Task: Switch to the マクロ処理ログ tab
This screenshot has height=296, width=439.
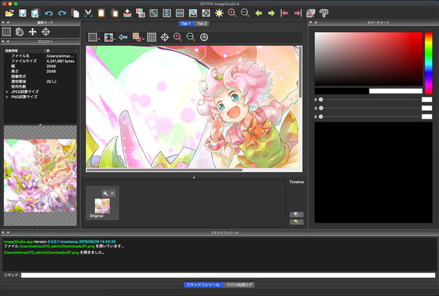Action: pyautogui.click(x=240, y=284)
